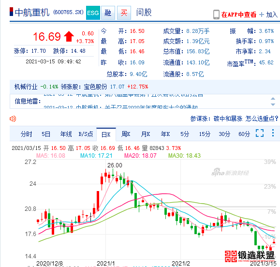Open the 机械行业 sector link
Viewport: 280px width, 267px height.
pos(26,87)
